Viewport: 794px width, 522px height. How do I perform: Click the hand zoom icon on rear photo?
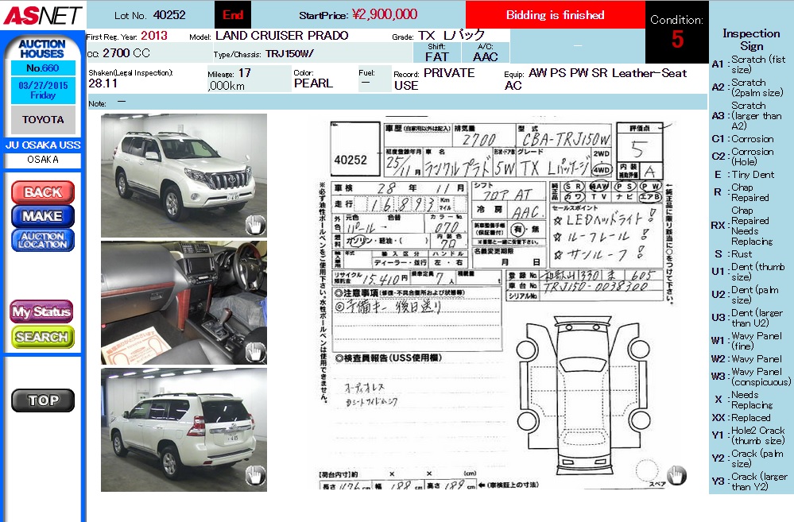click(254, 475)
